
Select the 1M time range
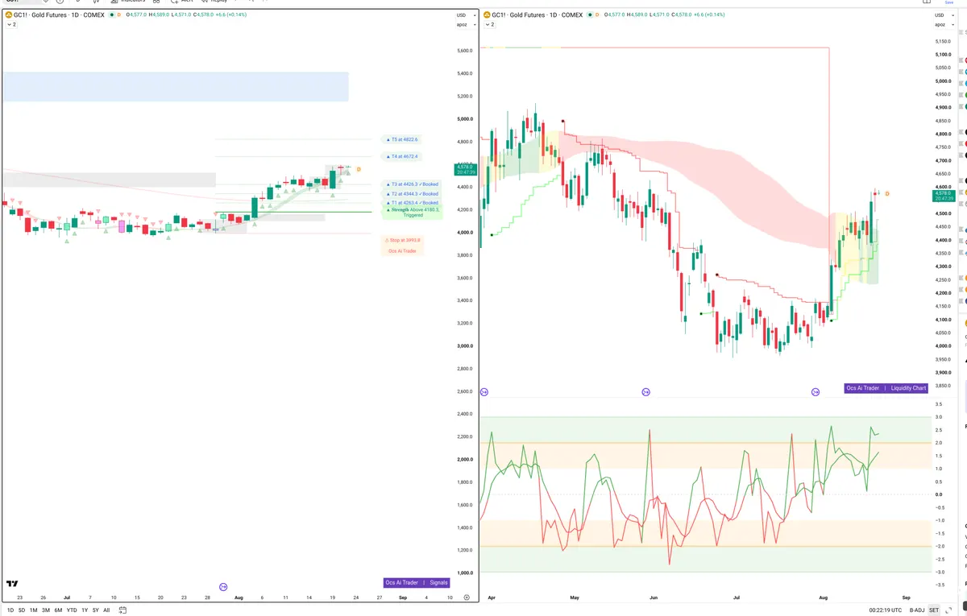click(x=34, y=610)
